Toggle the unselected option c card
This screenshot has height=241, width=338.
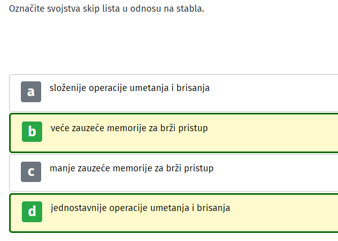point(174,173)
